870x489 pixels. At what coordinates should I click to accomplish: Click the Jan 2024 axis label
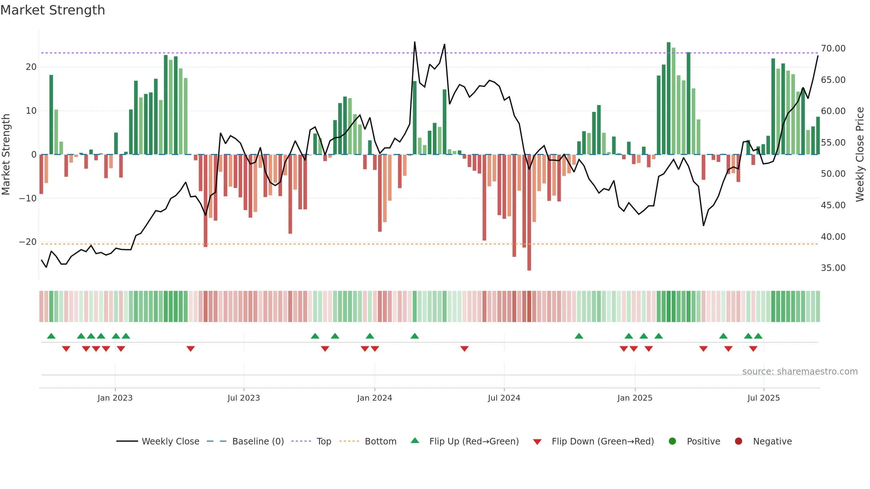(374, 398)
